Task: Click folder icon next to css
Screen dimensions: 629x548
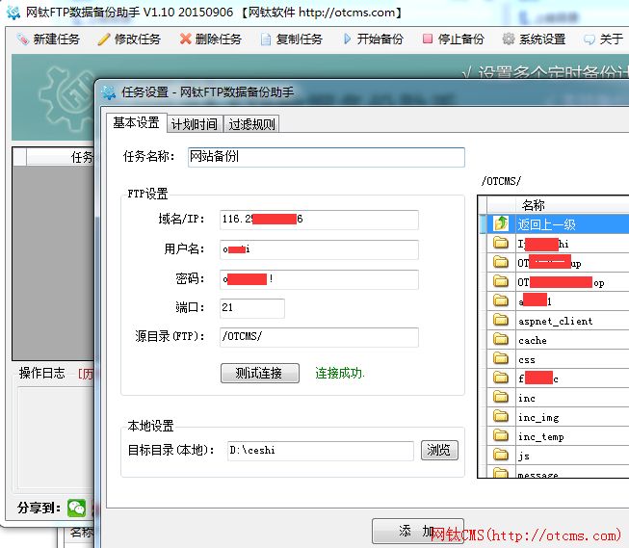Action: pos(501,358)
